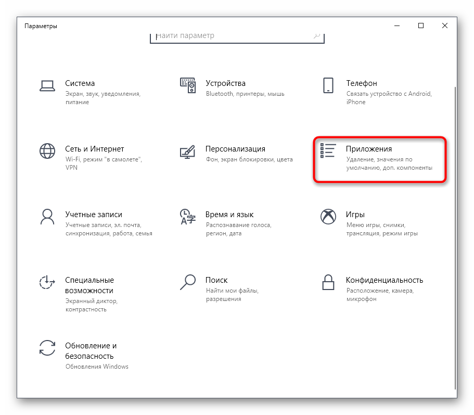Open Устройства keyboard and speaker icon
This screenshot has width=474, height=415.
click(x=187, y=85)
